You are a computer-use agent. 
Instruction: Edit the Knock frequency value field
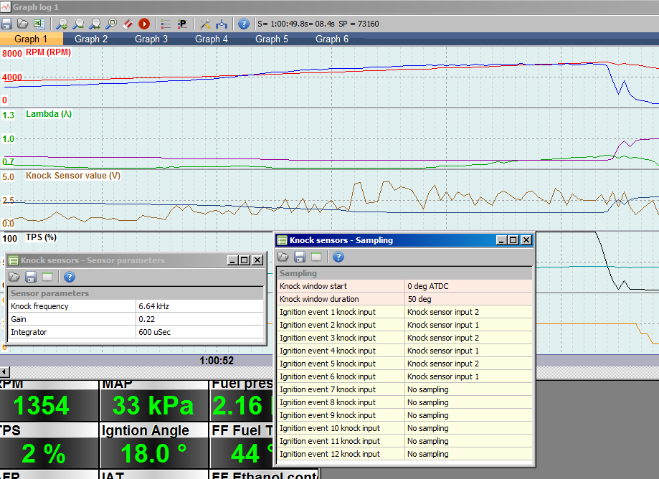[x=199, y=306]
